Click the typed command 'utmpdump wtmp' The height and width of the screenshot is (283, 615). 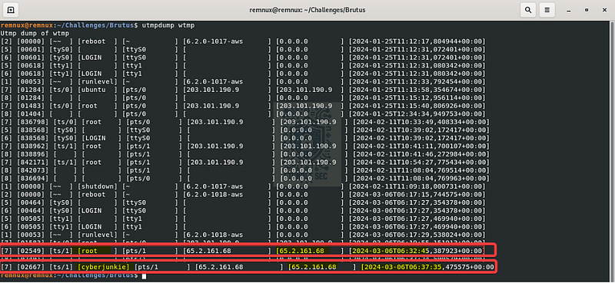pos(168,25)
